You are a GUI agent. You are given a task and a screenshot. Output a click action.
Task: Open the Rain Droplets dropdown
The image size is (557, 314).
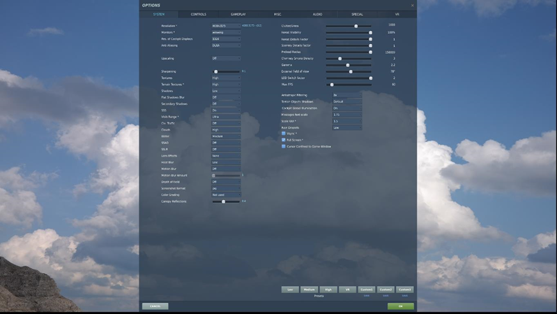coord(347,127)
